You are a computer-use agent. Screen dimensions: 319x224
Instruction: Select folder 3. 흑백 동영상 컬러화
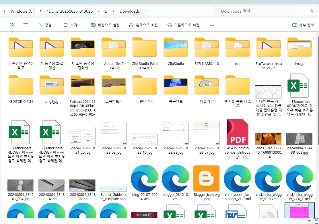pyautogui.click(x=83, y=53)
